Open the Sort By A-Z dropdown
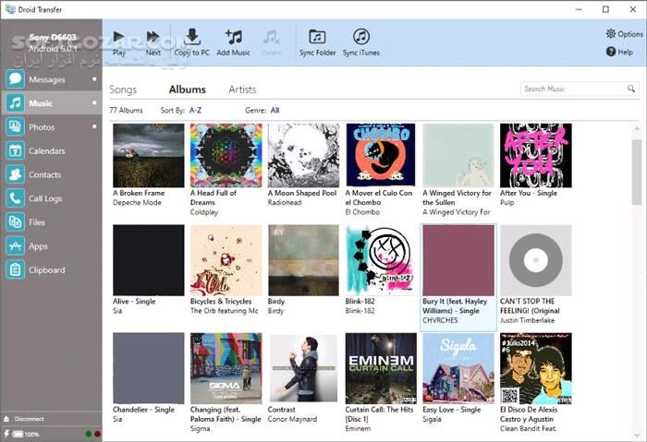647x442 pixels. (x=195, y=110)
